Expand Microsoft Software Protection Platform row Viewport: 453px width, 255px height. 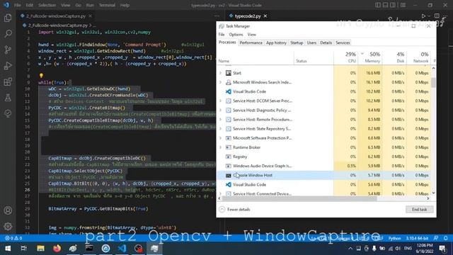coord(221,138)
